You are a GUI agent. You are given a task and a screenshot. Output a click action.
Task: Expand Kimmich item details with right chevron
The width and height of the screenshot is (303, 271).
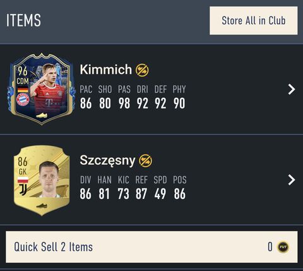292,90
